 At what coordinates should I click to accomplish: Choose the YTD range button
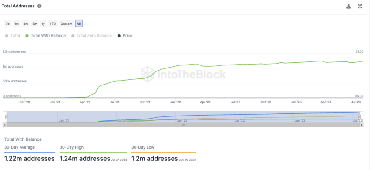(53, 24)
